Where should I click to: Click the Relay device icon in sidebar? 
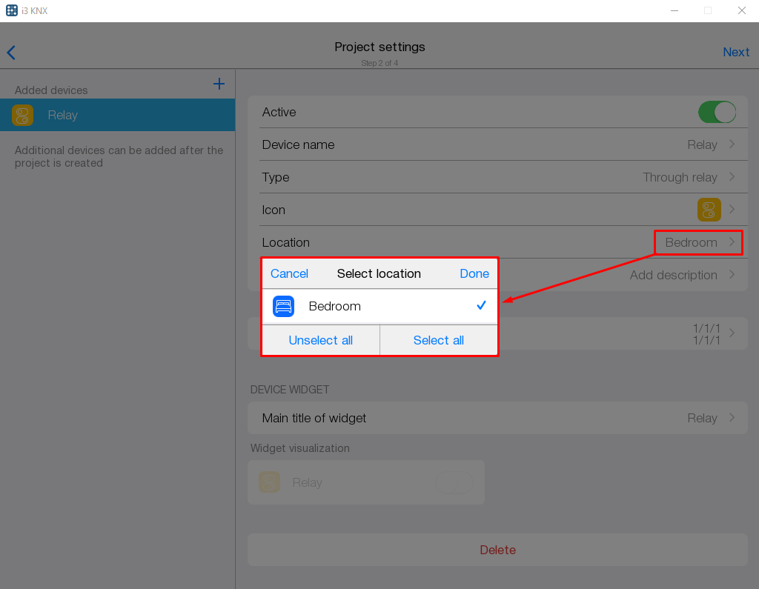tap(22, 115)
